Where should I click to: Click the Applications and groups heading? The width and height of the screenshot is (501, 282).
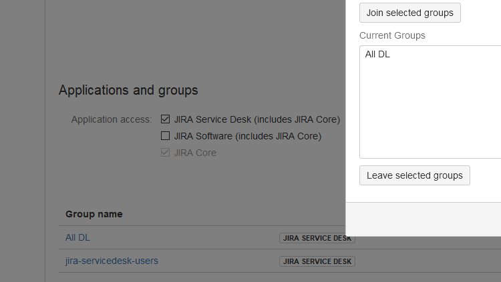coord(128,90)
